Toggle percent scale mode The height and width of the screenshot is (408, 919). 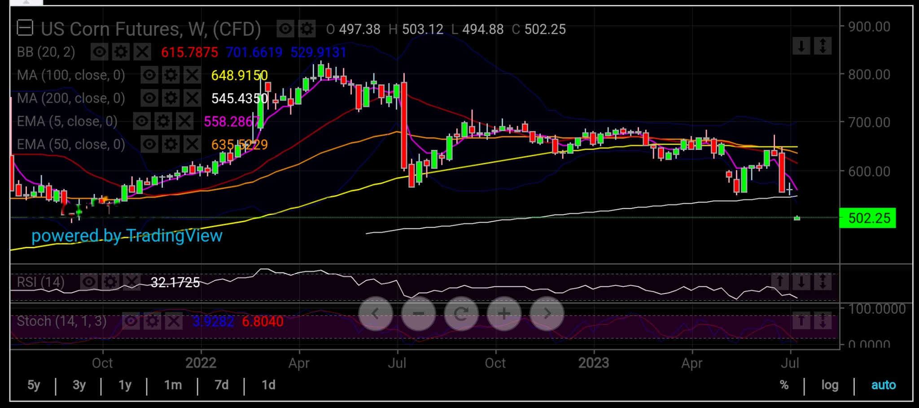(784, 385)
